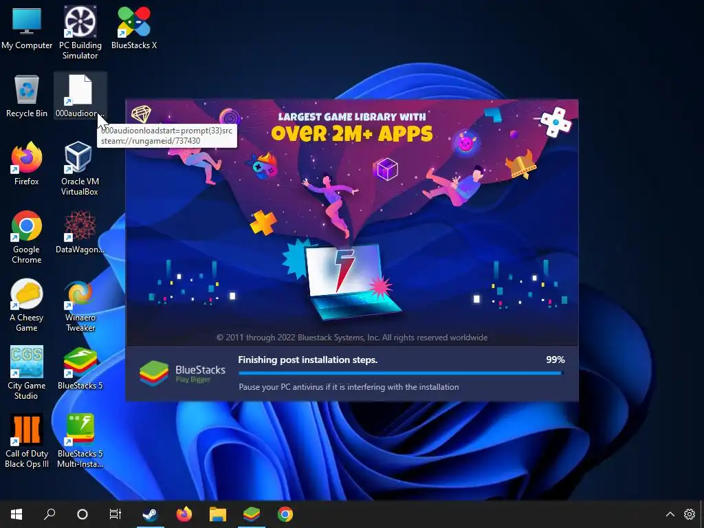Click the taskbar search magnifier

pyautogui.click(x=49, y=514)
